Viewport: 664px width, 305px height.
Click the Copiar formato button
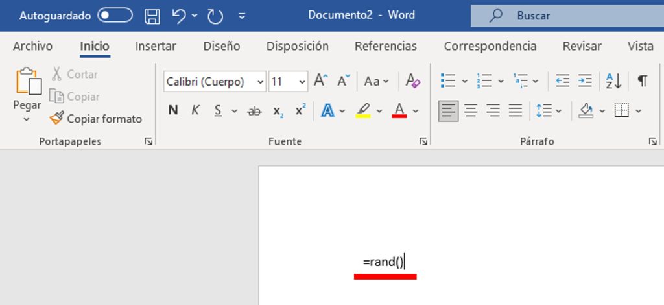pos(96,119)
